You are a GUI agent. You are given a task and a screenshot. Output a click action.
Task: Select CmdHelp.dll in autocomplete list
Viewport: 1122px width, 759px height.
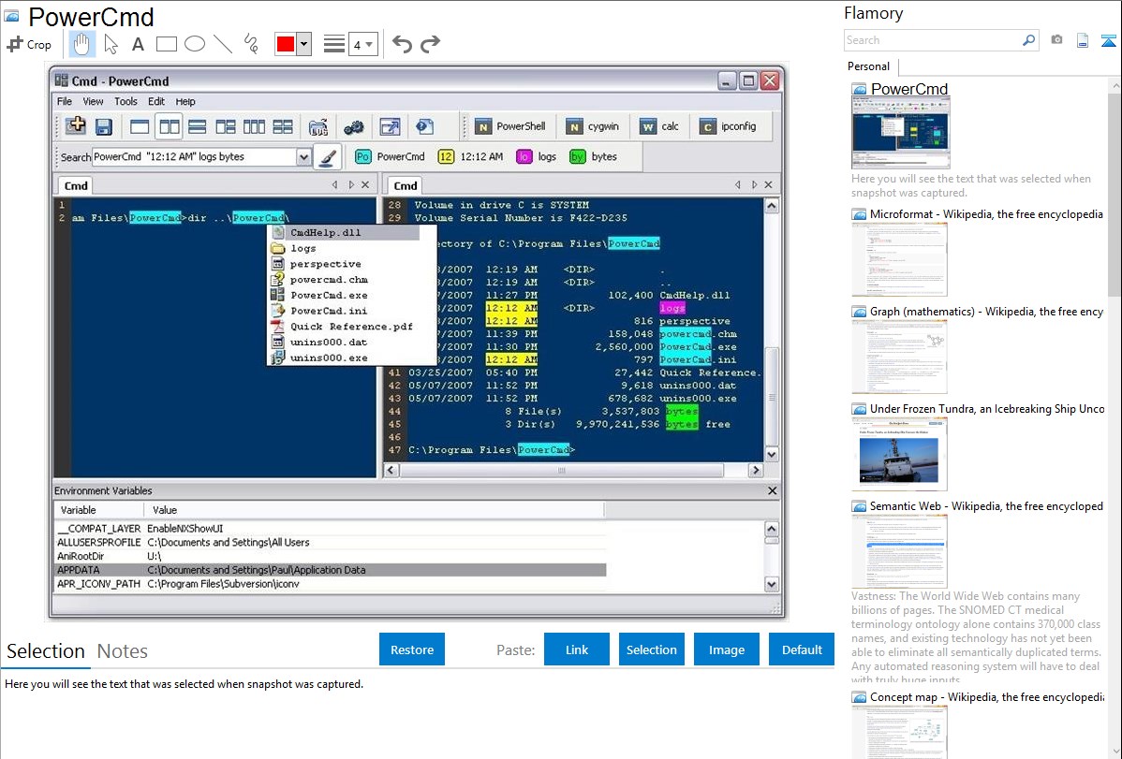pyautogui.click(x=351, y=232)
